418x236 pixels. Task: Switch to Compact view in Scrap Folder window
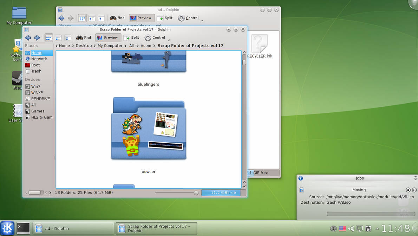(x=58, y=38)
